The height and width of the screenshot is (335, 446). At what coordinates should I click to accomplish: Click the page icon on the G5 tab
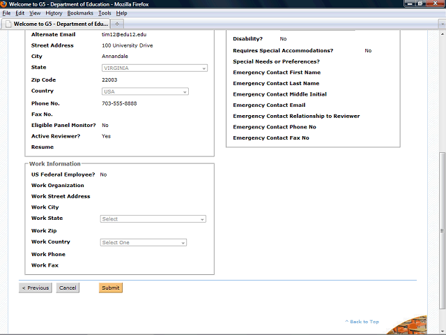click(9, 24)
